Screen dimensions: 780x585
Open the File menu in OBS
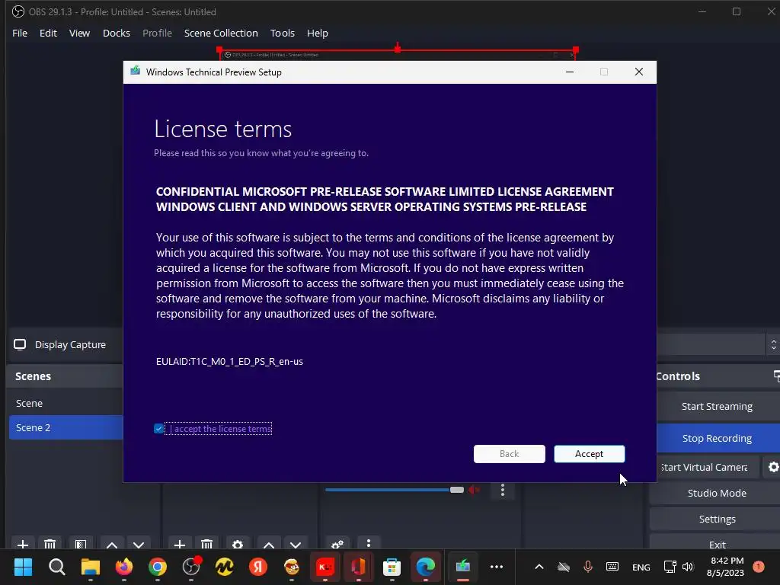click(20, 33)
